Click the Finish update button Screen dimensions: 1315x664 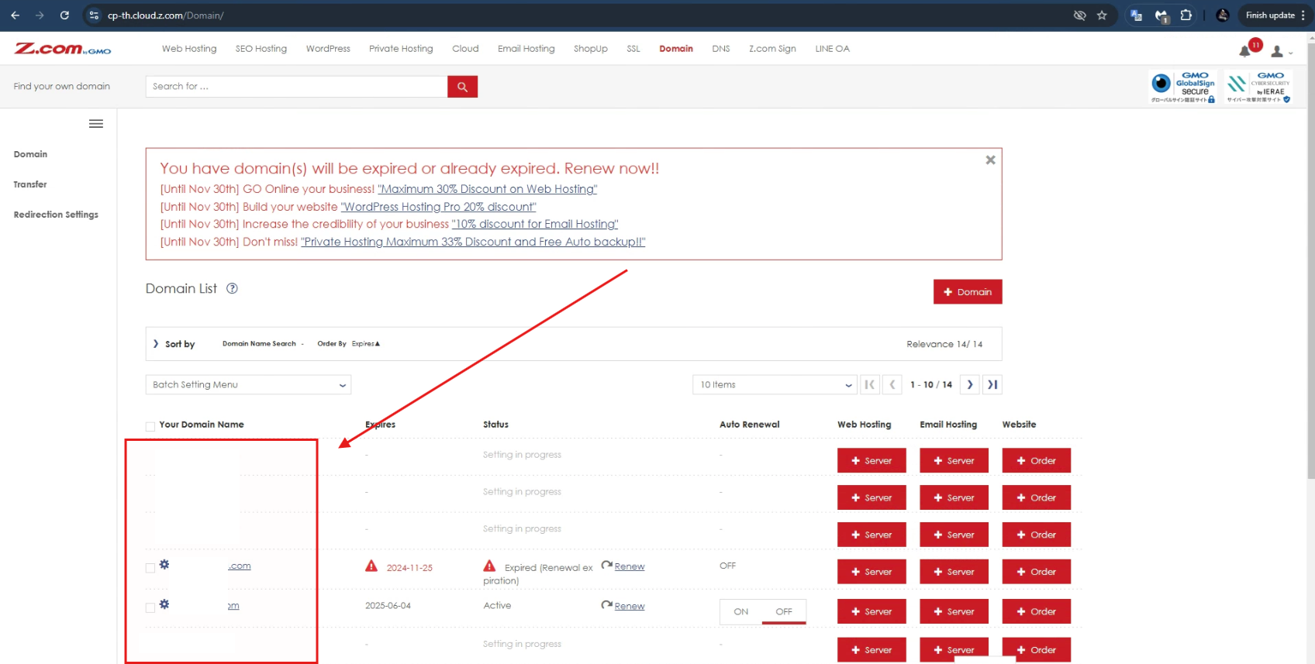1270,15
